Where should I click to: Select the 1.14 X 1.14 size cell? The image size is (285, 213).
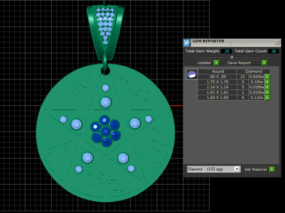pos(217,87)
